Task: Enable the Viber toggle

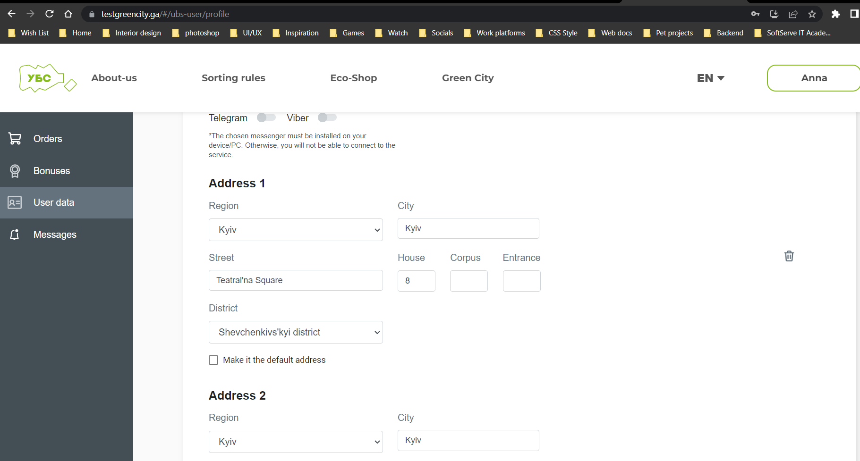Action: pos(327,117)
